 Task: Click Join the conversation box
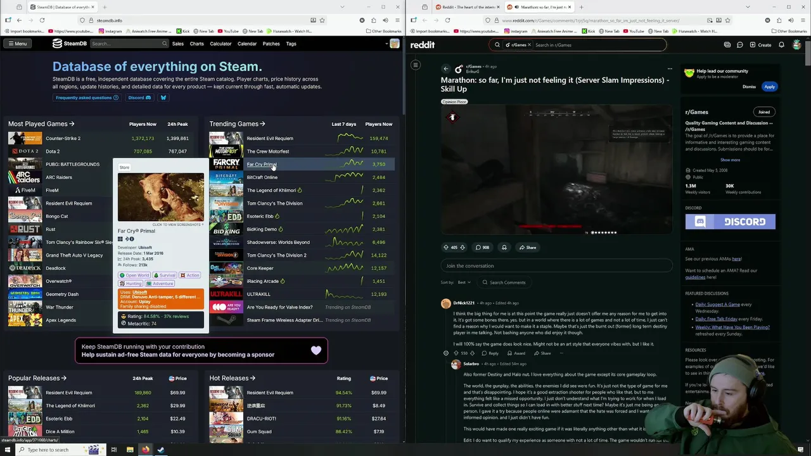[x=556, y=266]
